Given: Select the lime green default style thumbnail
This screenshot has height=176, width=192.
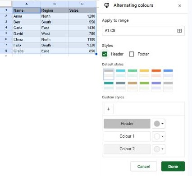Looking at the screenshot, I should (x=144, y=87).
